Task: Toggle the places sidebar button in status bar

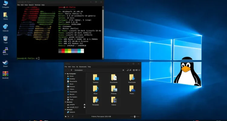Action: 66,116
